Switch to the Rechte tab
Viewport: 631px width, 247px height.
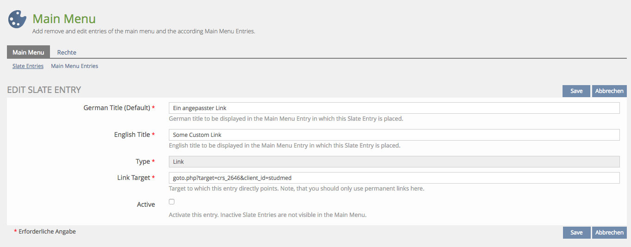point(67,52)
